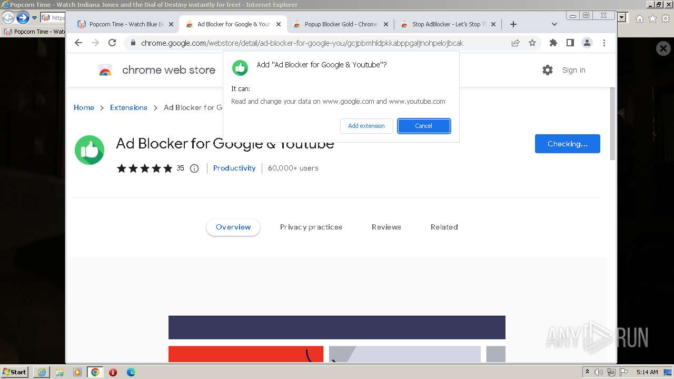Open system tray hidden icons arrow

(587, 372)
